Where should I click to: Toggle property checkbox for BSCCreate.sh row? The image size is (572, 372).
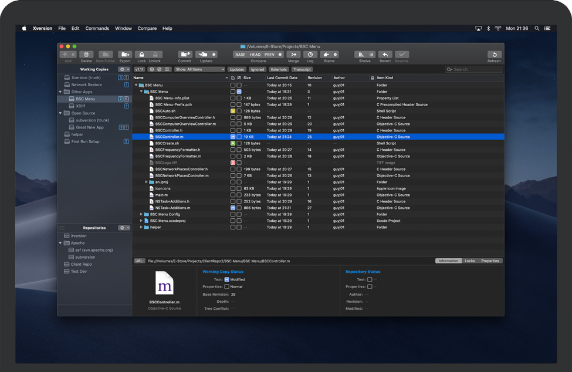[239, 143]
